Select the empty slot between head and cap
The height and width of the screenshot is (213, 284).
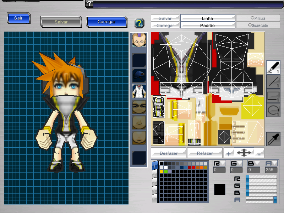[x=139, y=60]
